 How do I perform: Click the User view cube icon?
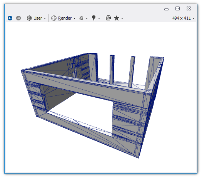[29, 18]
